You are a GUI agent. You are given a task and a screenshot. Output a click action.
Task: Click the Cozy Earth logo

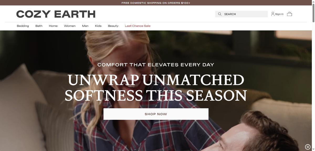click(56, 14)
